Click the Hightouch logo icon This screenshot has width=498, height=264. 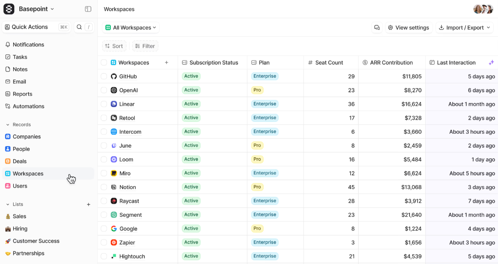tap(114, 256)
